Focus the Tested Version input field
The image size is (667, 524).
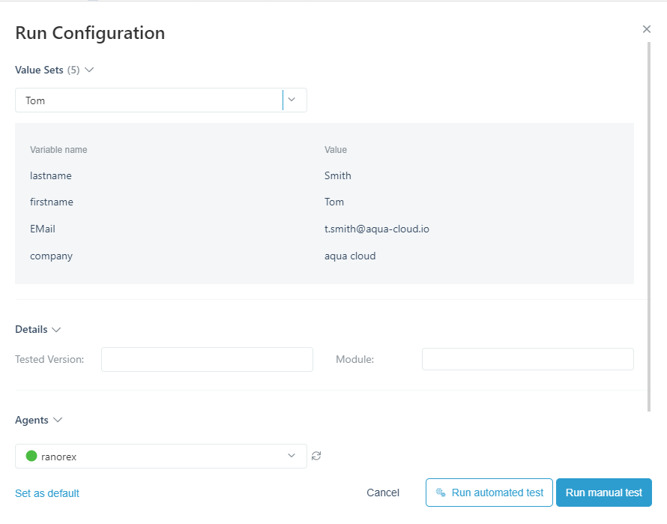[x=207, y=359]
